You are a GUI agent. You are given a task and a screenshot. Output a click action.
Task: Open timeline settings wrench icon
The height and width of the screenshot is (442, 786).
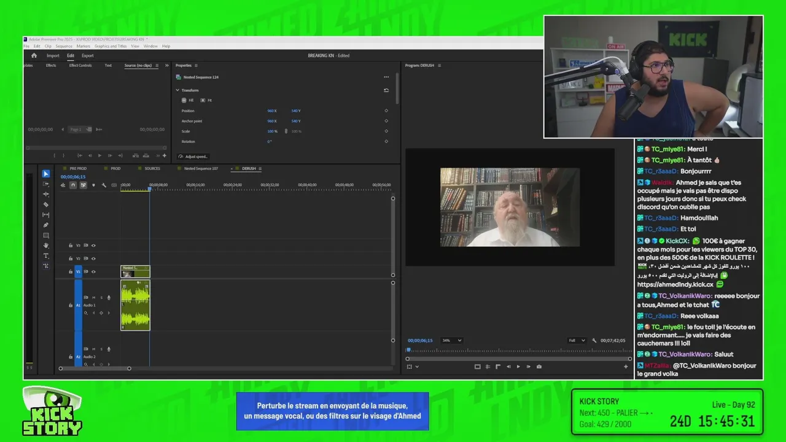click(x=104, y=185)
